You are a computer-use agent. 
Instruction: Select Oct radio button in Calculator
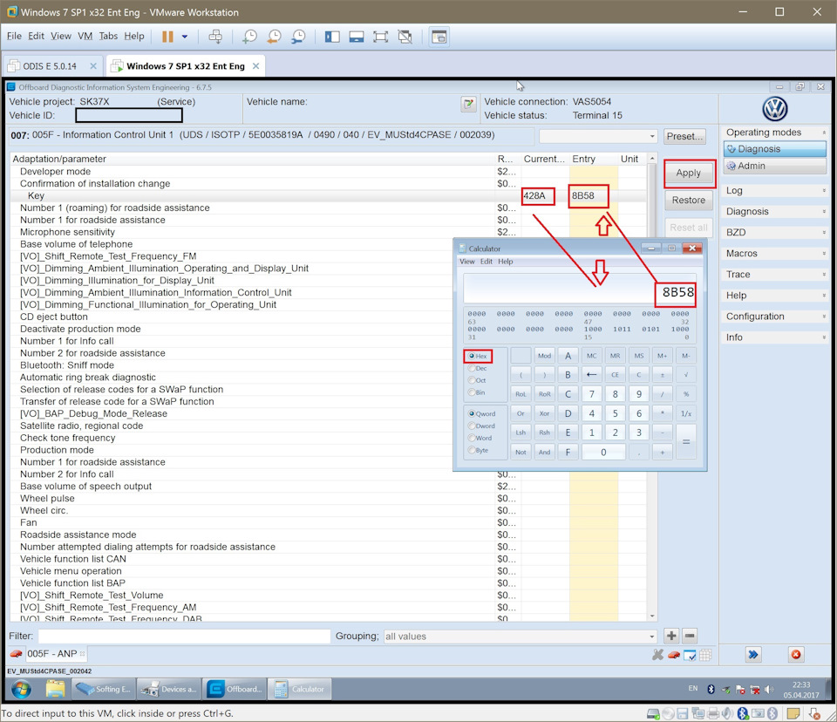click(472, 380)
